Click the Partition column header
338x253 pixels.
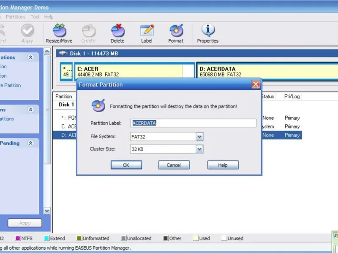[x=64, y=97]
